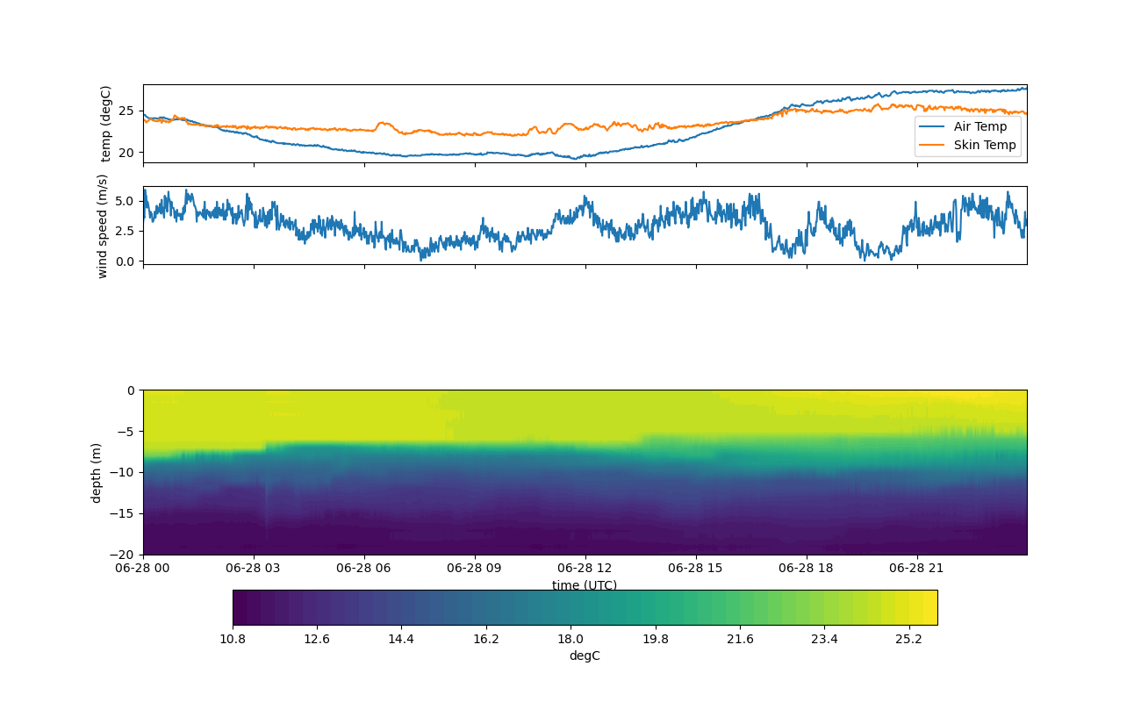Click the '06-28 12' time tick label
The image size is (1141, 702).
pos(585,568)
